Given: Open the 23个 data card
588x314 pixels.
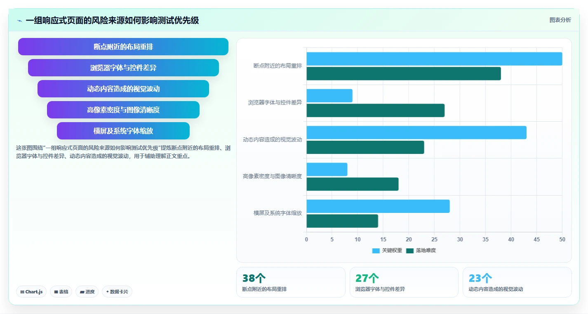Looking at the screenshot, I should pos(517,282).
